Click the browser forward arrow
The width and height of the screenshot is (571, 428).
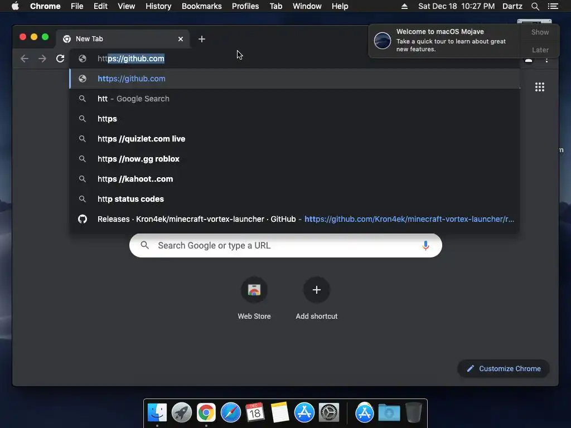click(42, 59)
